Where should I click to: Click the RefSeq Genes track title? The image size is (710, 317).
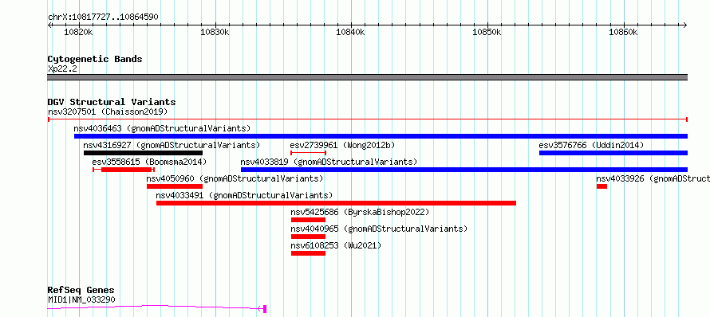pyautogui.click(x=81, y=291)
